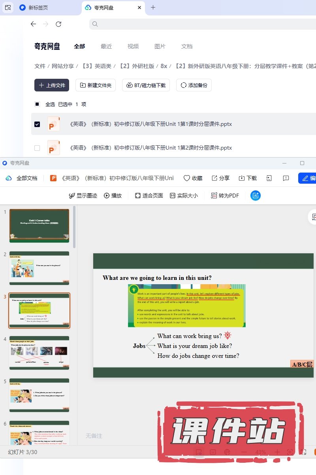Start slideshow with the 播放 button
Screen dimensions: 316x475
(107, 196)
